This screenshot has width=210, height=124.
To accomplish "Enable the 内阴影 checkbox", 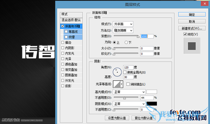I will (63, 48).
